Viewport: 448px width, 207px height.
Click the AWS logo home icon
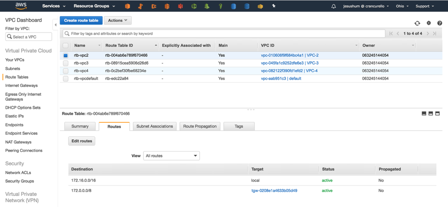tap(21, 6)
